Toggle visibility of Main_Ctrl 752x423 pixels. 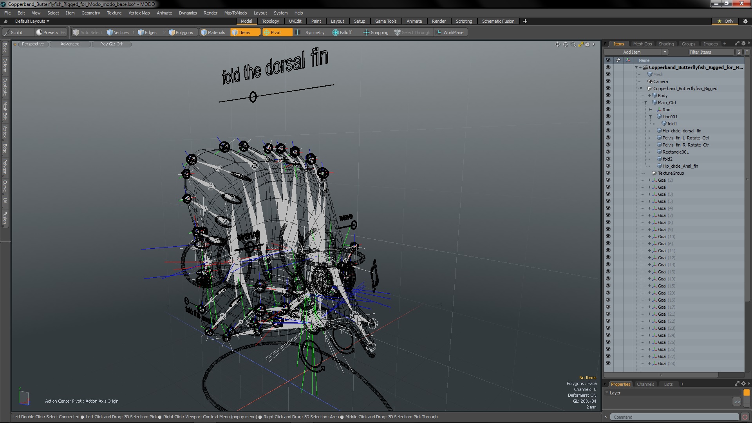[608, 103]
